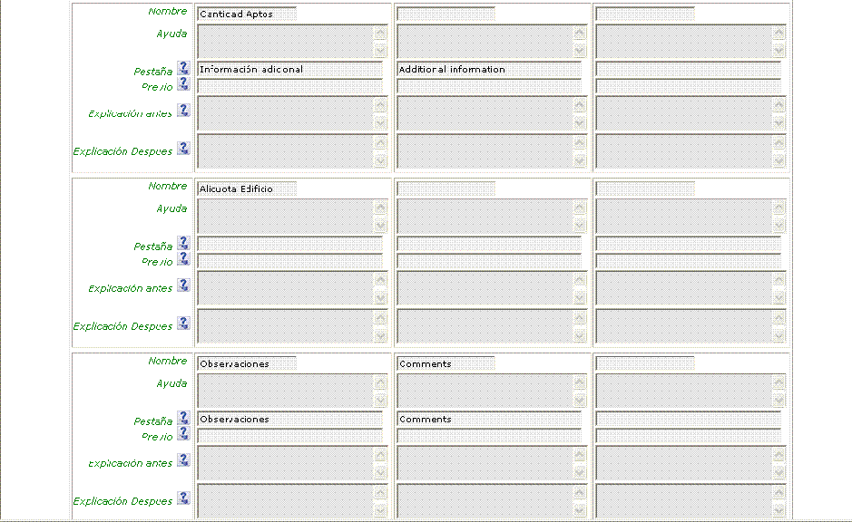Click Pestaña help icon in Cantidad Aptos section
Image resolution: width=852 pixels, height=522 pixels.
[x=183, y=68]
